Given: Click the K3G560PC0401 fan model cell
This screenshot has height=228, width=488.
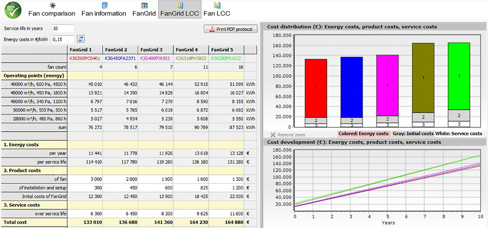Looking at the screenshot, I should tap(85, 58).
